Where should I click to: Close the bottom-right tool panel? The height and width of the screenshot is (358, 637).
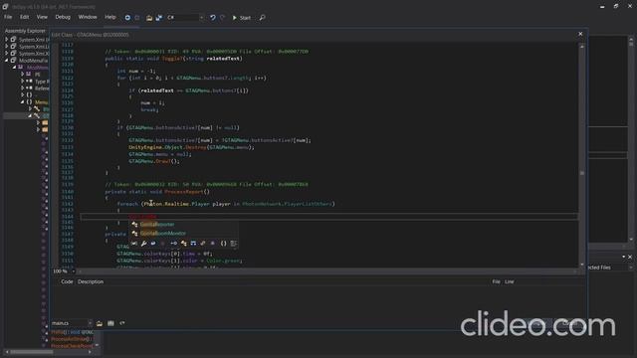click(630, 257)
